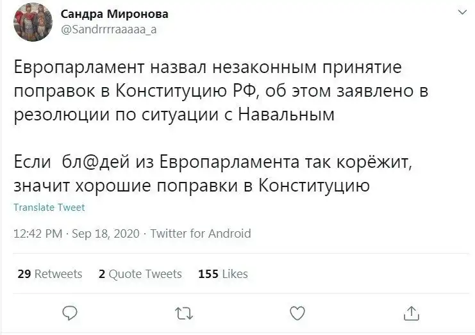This screenshot has width=475, height=335.
Task: View the 29 Retweets list
Action: click(x=50, y=274)
